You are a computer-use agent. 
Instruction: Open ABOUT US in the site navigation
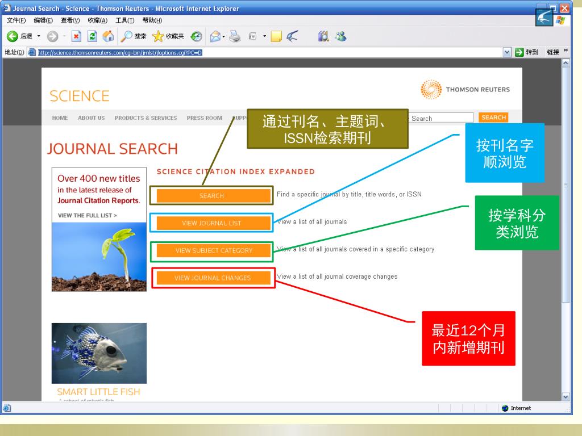[92, 118]
